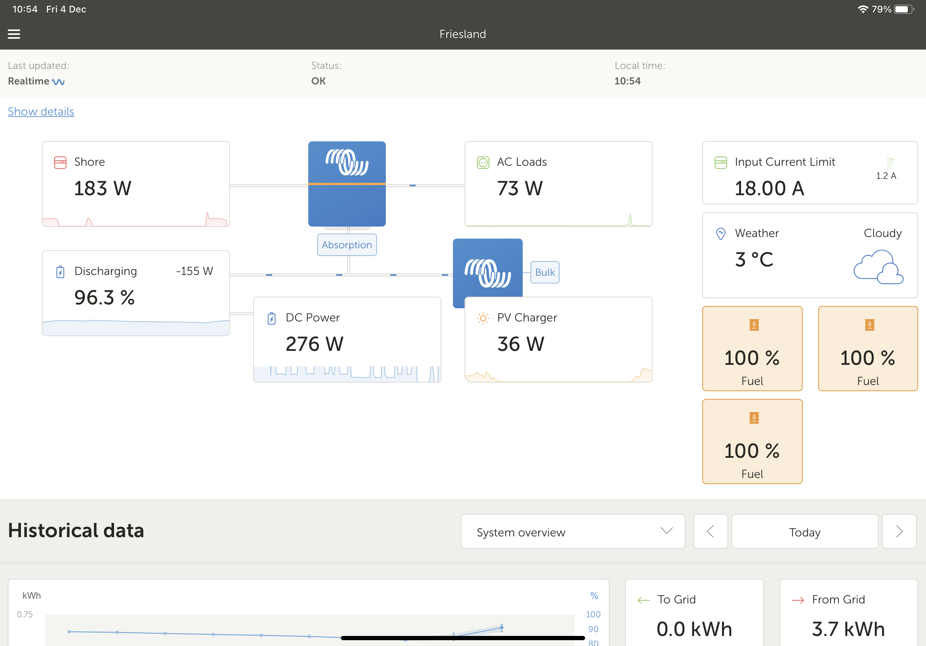Tap the DC Power battery icon

tap(271, 318)
